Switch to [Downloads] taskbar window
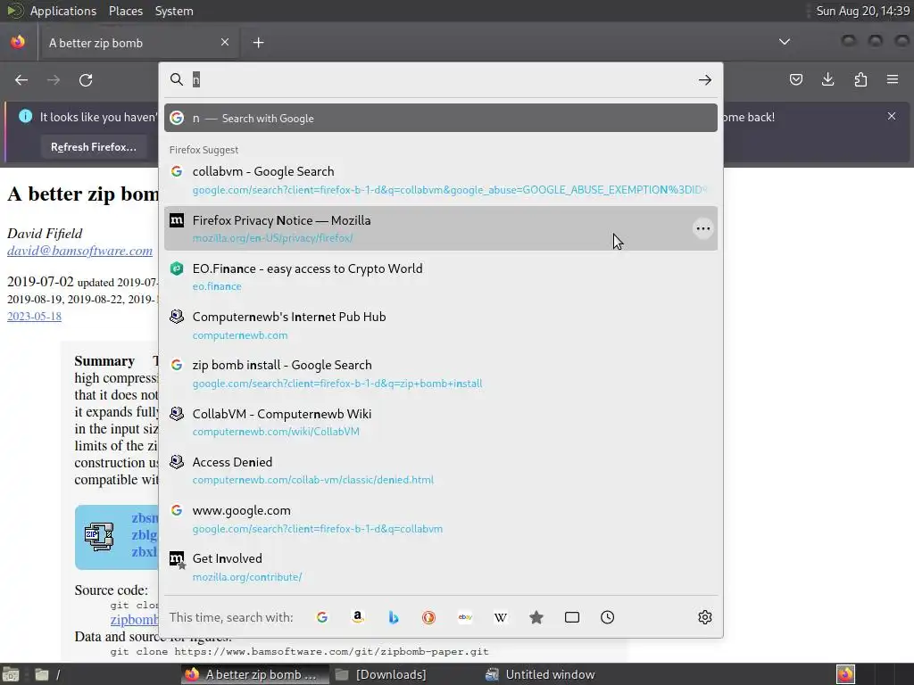This screenshot has height=685, width=914. pos(382,674)
